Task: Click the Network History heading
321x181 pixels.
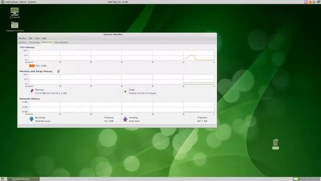Action: tap(30, 99)
